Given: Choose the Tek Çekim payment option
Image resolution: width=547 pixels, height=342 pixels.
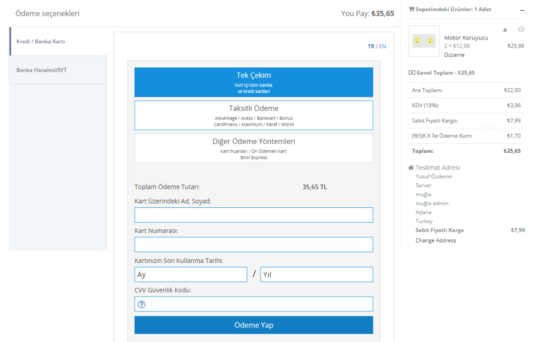Looking at the screenshot, I should point(254,82).
